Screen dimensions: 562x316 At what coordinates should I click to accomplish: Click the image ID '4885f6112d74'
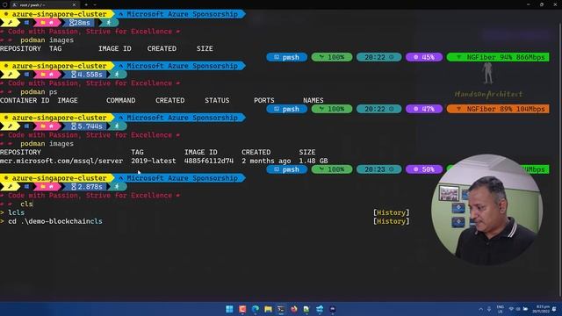[209, 161]
